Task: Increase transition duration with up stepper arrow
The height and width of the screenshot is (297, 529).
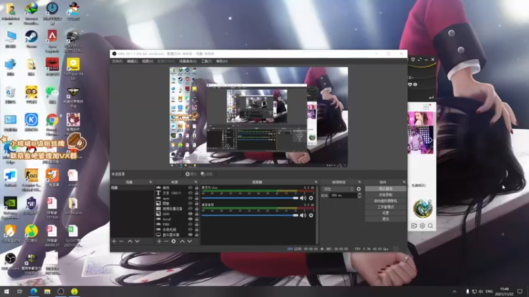Action: [x=359, y=194]
